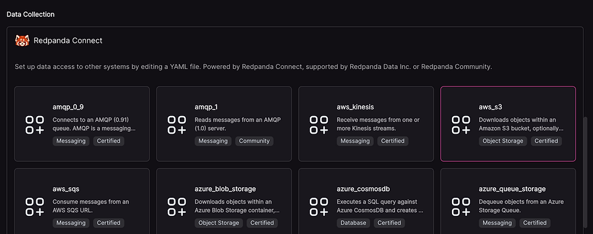Choose the azure_cosmosdb connector icon
Screen dimensions: 593x234
coord(319,207)
